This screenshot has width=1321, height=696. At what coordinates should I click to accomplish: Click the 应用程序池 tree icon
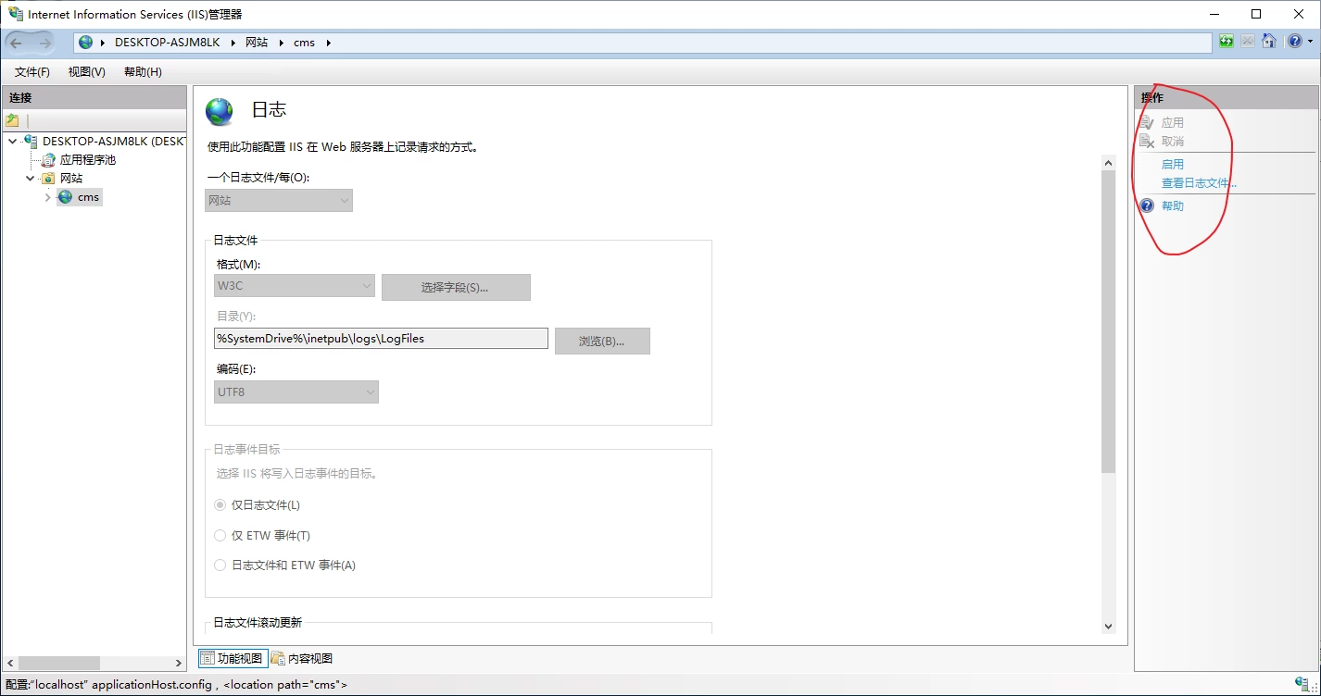tap(48, 160)
